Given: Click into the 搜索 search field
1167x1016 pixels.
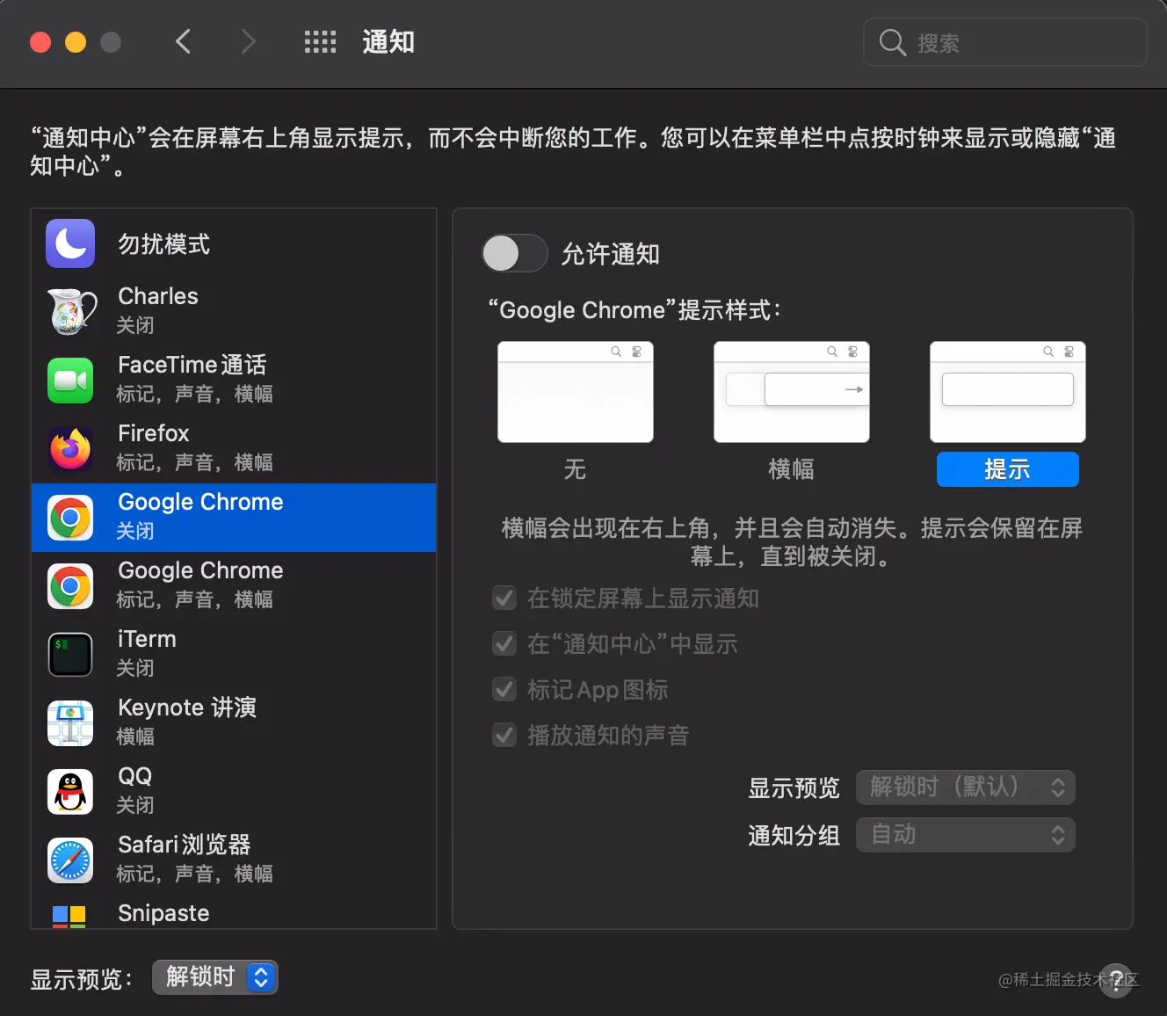Looking at the screenshot, I should pyautogui.click(x=1005, y=42).
